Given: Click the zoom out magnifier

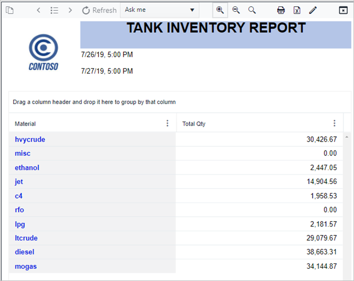Looking at the screenshot, I should (x=236, y=10).
